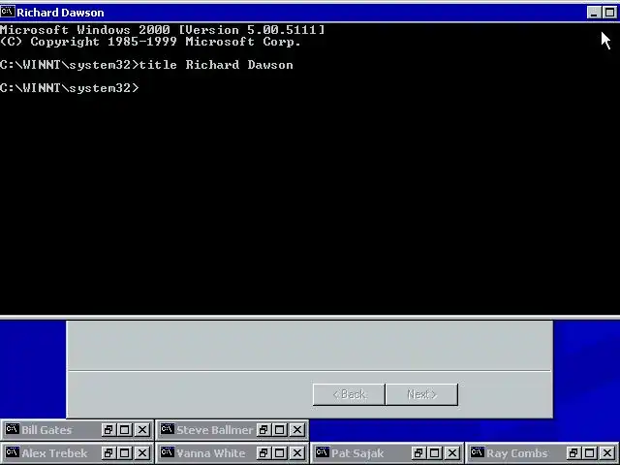Select the Ray Combs minimized title bar
The width and height of the screenshot is (620, 465).
coord(542,452)
